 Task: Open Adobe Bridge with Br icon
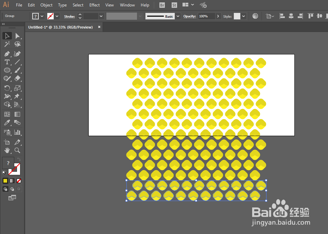click(162, 5)
